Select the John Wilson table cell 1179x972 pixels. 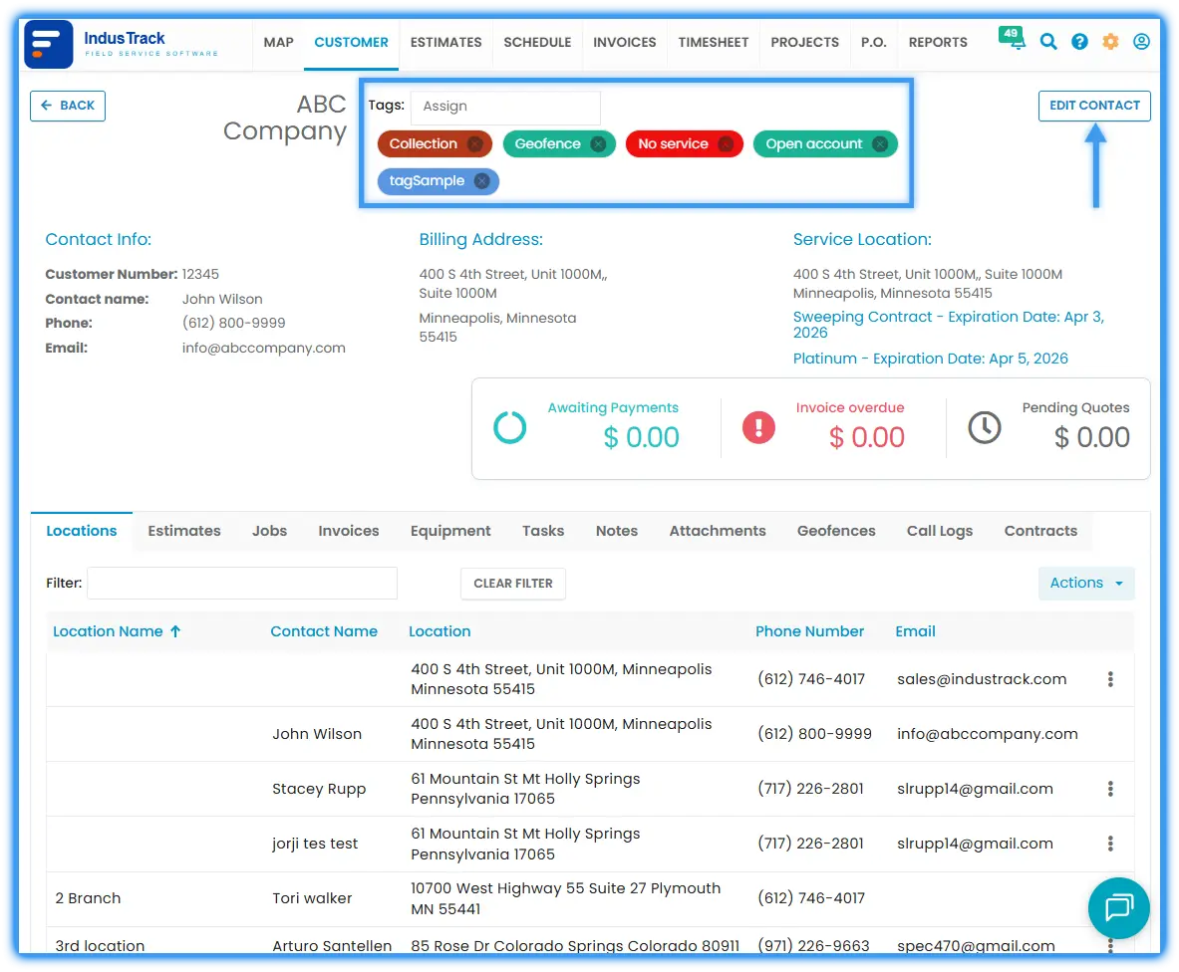(x=317, y=734)
